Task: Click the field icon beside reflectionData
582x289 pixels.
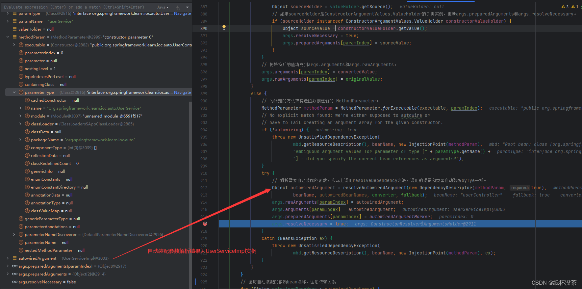Action: pos(27,155)
